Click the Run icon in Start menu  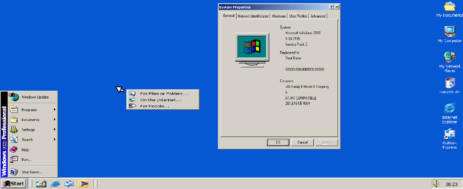(14, 160)
